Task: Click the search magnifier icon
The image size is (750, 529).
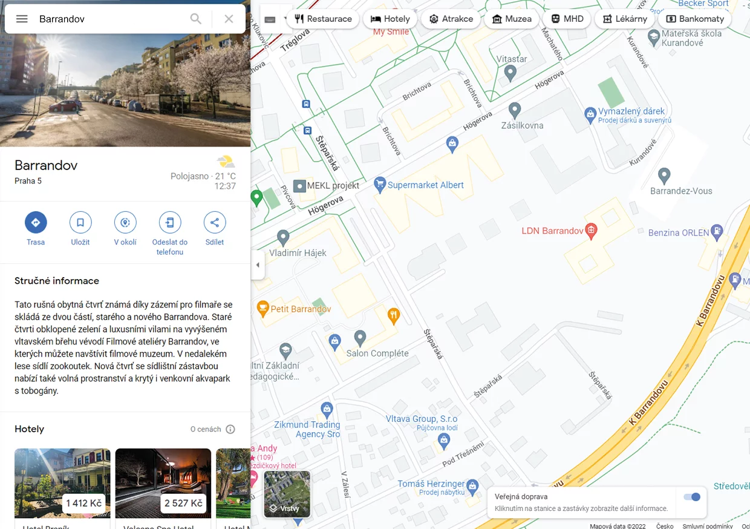Action: [196, 19]
